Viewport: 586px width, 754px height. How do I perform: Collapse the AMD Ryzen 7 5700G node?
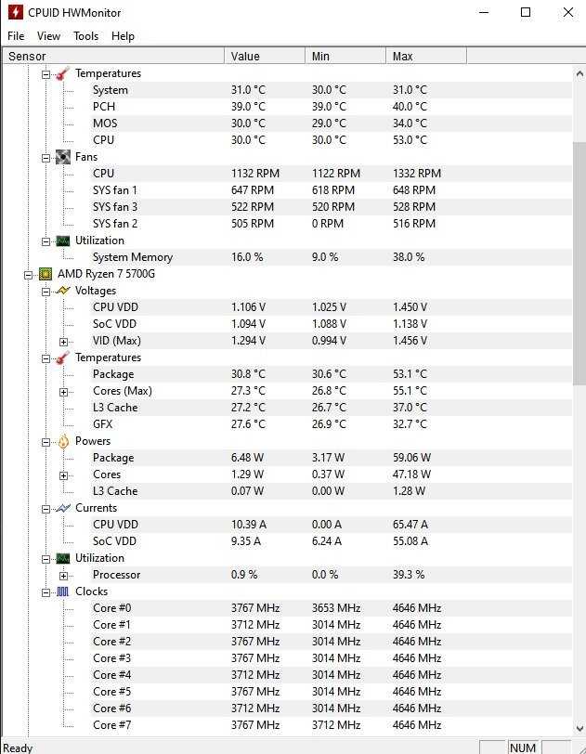click(28, 274)
